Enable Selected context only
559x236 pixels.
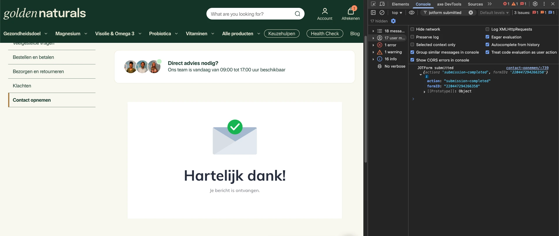click(412, 45)
